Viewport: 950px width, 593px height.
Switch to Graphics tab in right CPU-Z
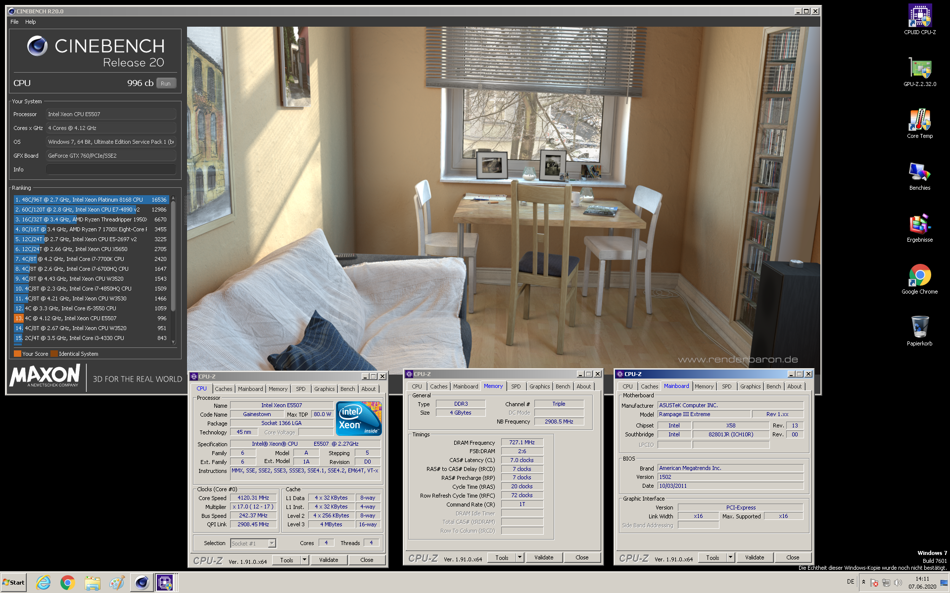[x=751, y=386]
